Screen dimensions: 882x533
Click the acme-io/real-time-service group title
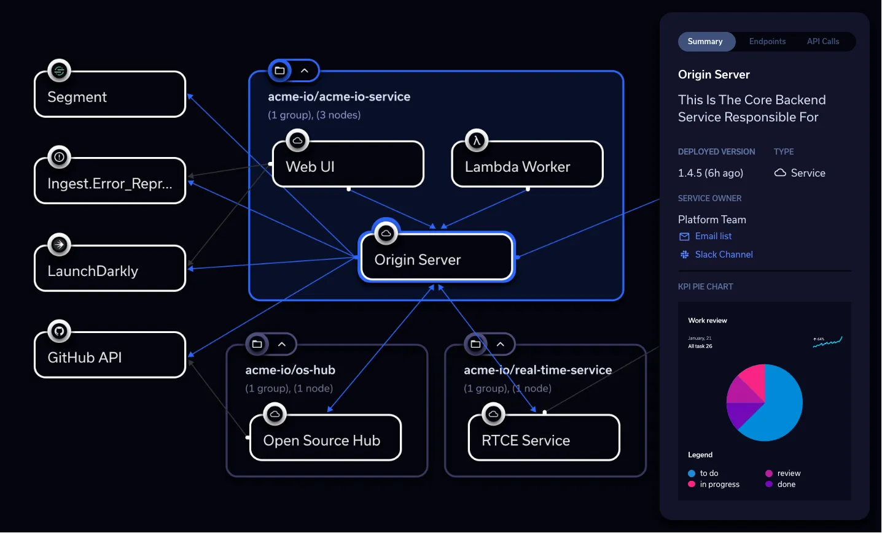538,370
